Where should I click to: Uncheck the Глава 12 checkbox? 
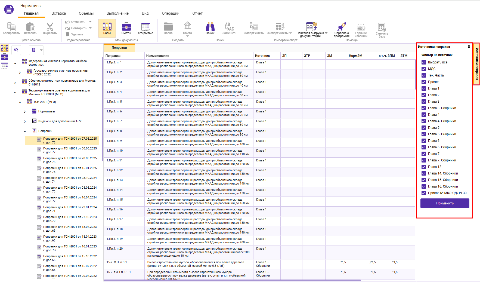tap(424, 167)
